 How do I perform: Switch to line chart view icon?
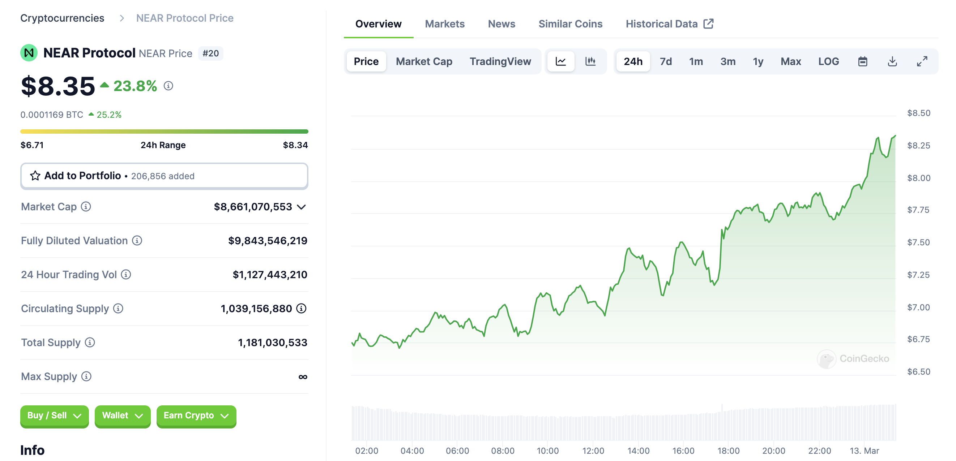pyautogui.click(x=560, y=61)
